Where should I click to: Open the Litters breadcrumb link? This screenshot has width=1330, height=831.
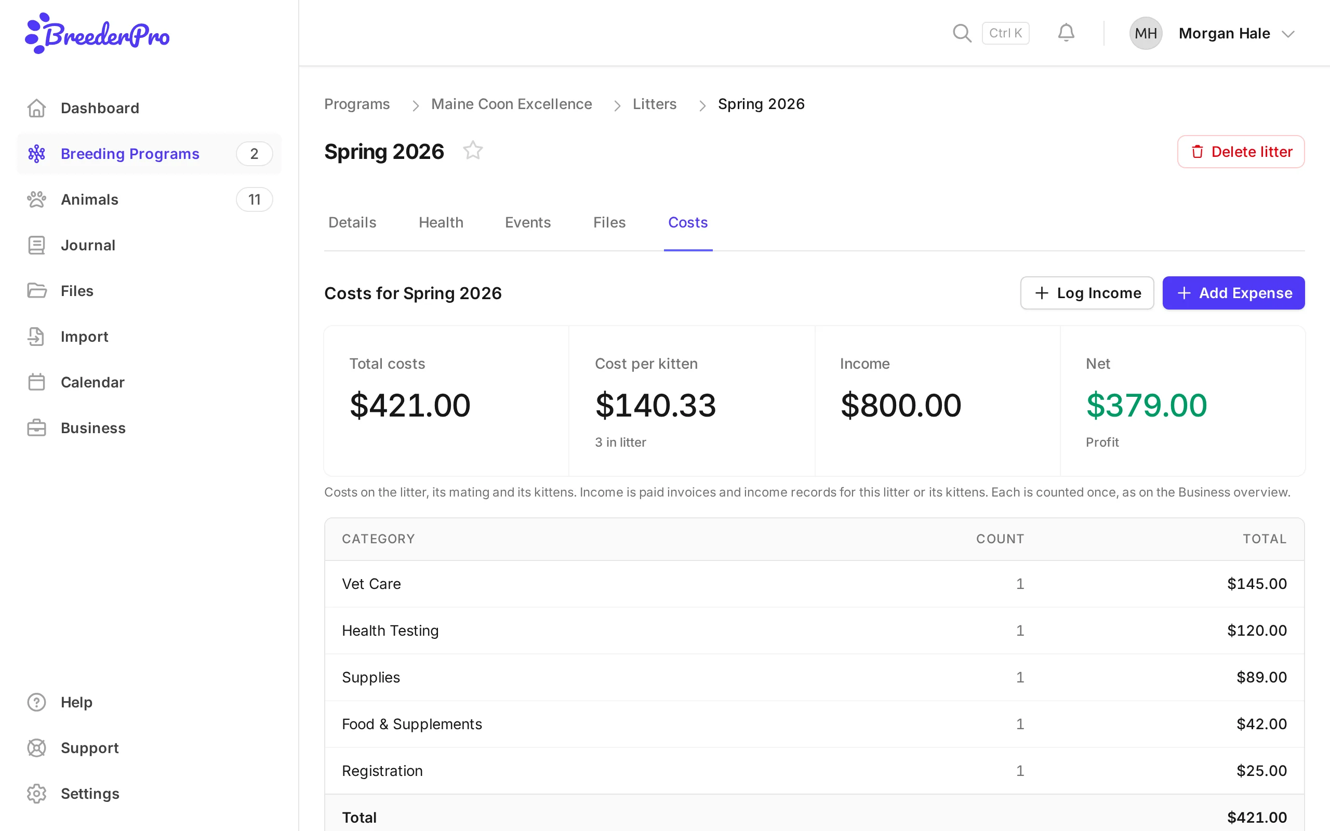tap(654, 104)
